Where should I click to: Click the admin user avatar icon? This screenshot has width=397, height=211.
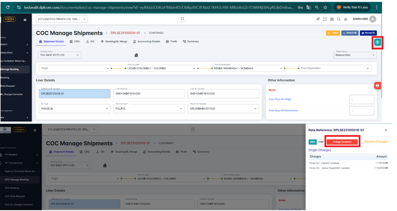tap(372, 19)
